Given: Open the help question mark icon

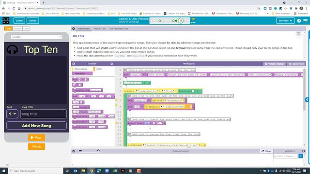Looking at the screenshot, I should [x=299, y=21].
